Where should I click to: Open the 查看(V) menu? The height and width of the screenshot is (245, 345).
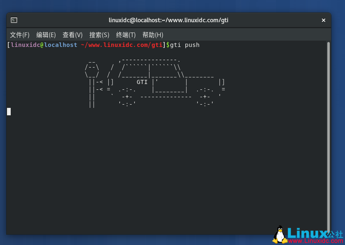(x=72, y=35)
